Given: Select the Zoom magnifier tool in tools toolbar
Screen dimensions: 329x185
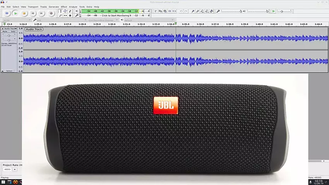Looking at the screenshot, I should 61,15.
